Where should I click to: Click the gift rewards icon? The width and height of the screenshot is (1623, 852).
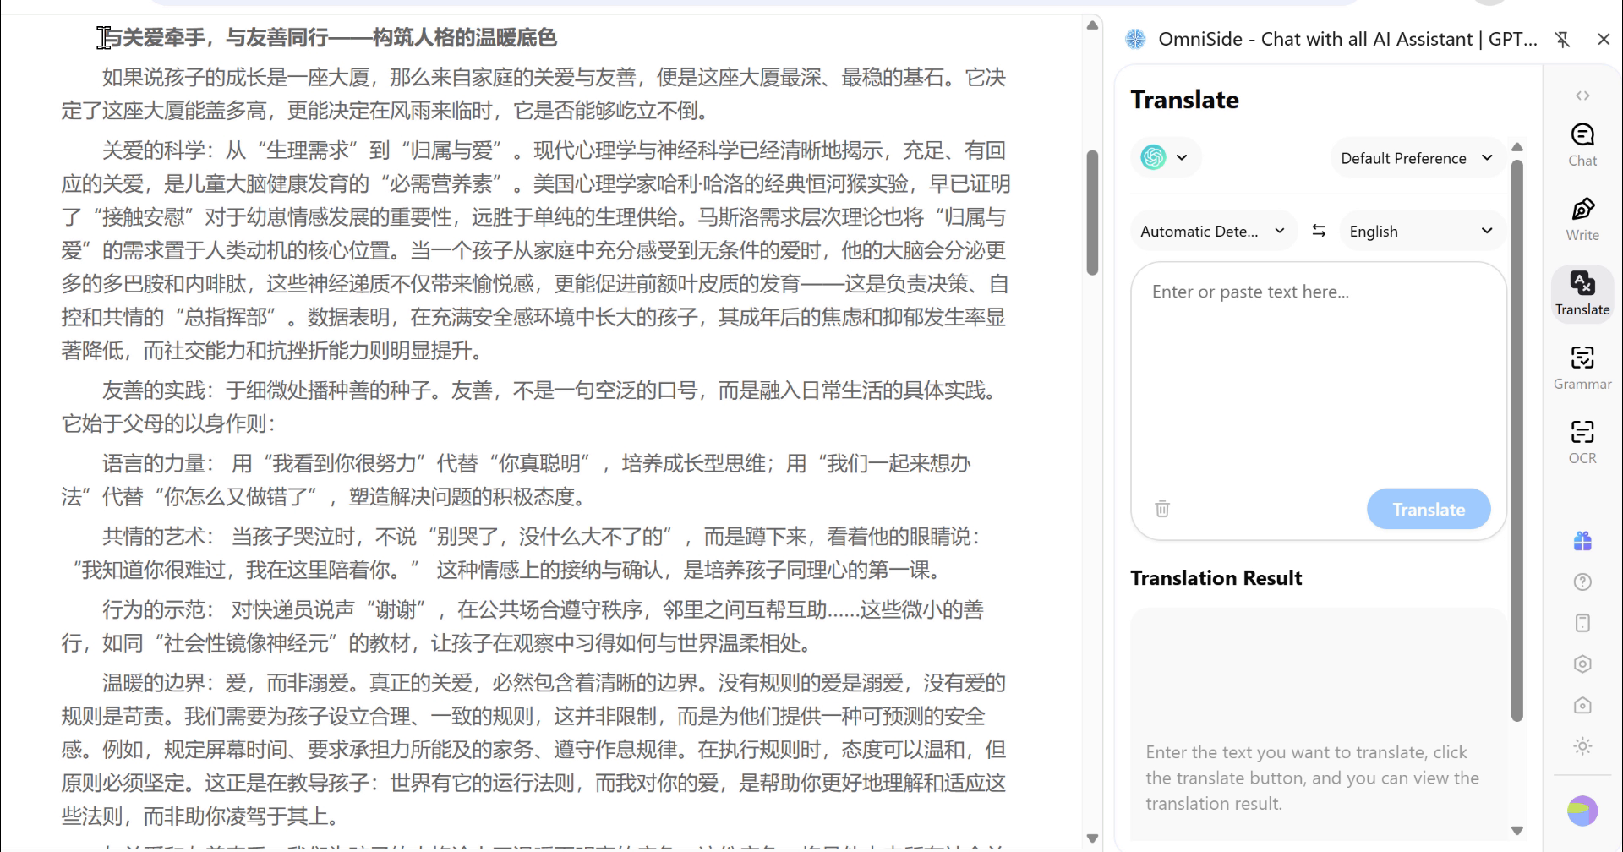coord(1582,541)
